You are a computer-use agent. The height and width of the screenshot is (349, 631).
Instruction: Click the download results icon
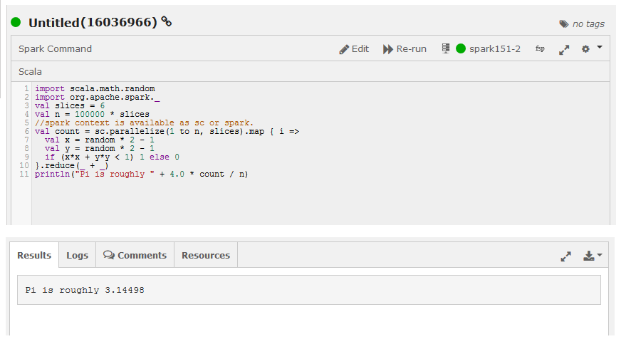(x=589, y=256)
